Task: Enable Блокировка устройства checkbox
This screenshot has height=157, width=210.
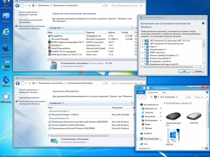Action: point(145,61)
